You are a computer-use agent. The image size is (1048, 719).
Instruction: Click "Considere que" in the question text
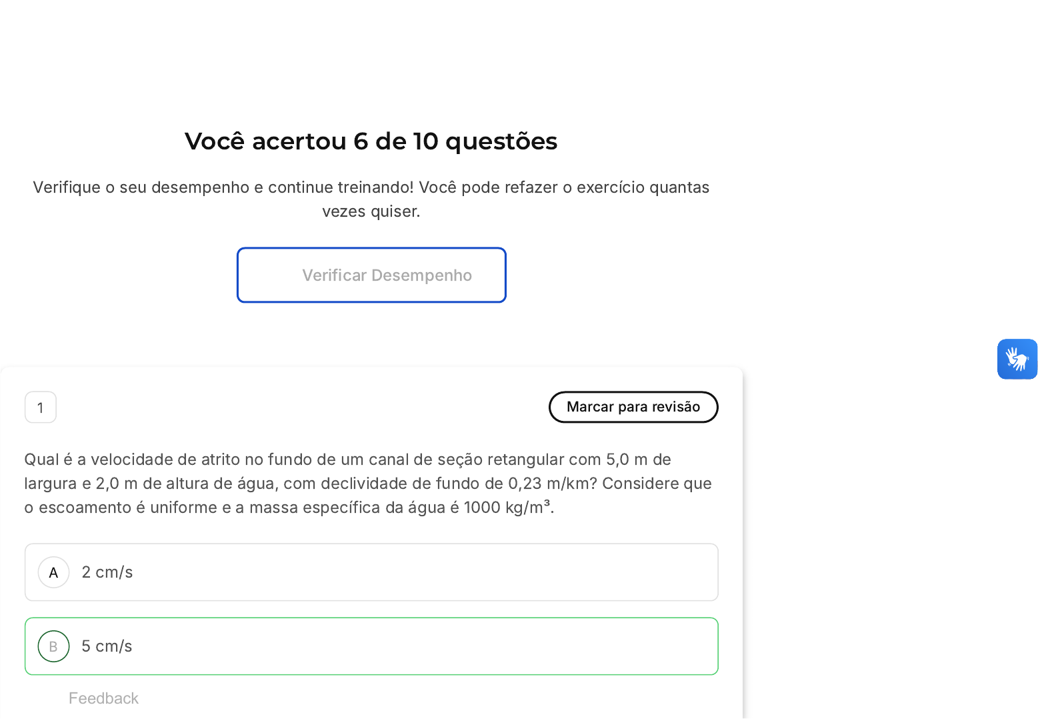click(x=657, y=484)
